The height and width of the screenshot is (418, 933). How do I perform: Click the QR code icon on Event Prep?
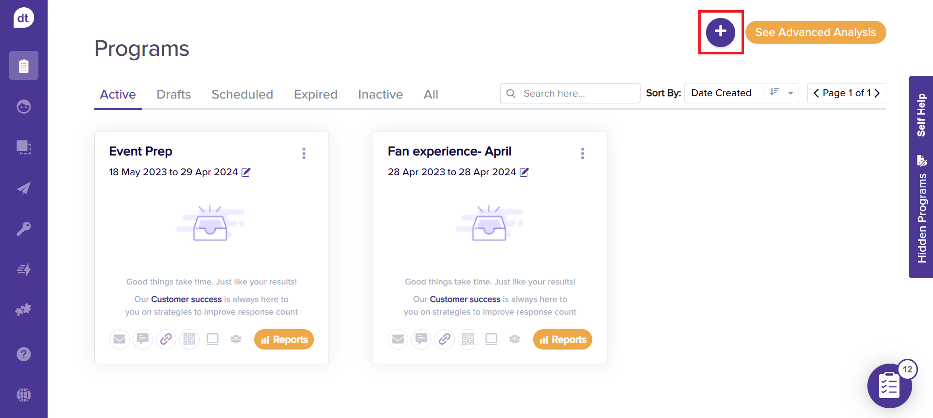coord(190,339)
